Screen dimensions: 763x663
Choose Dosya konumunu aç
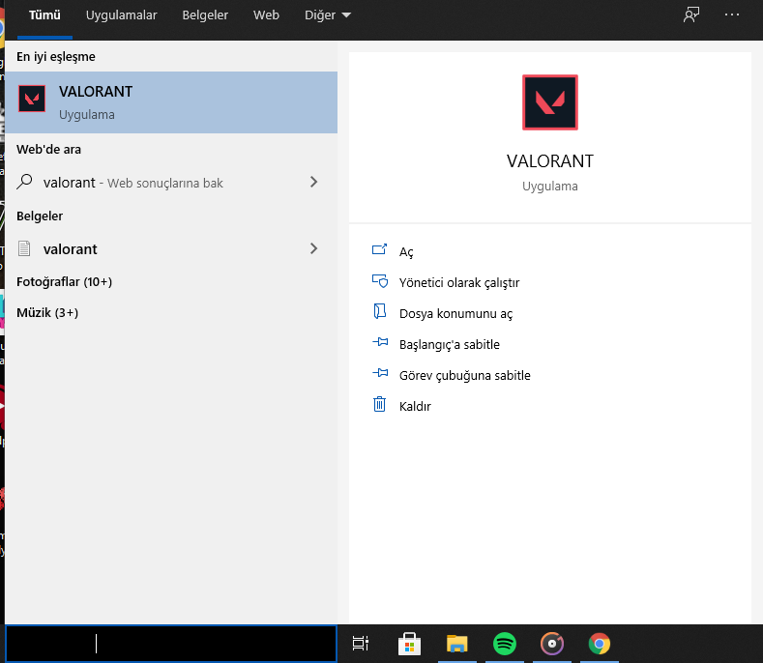pyautogui.click(x=455, y=313)
